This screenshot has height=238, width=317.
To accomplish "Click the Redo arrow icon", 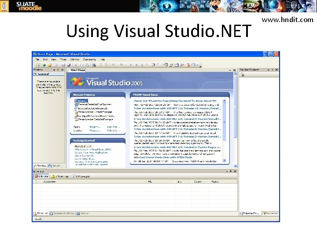I will (122, 65).
